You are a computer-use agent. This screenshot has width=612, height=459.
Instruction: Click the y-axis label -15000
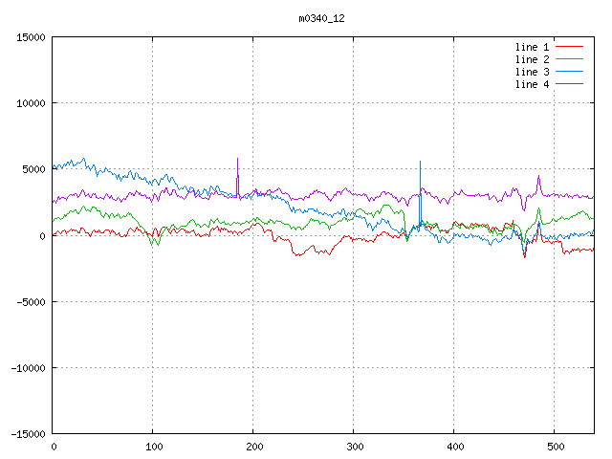27,433
